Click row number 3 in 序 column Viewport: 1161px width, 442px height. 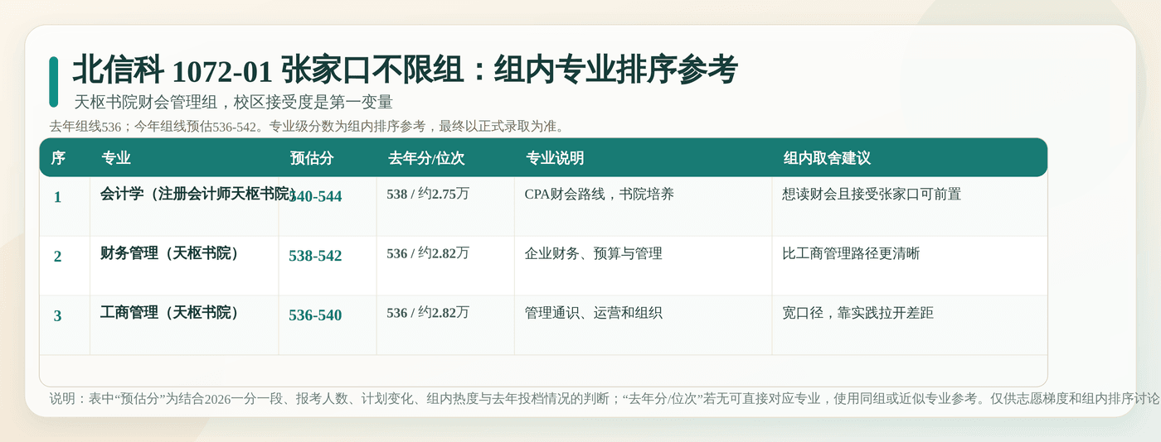click(57, 316)
